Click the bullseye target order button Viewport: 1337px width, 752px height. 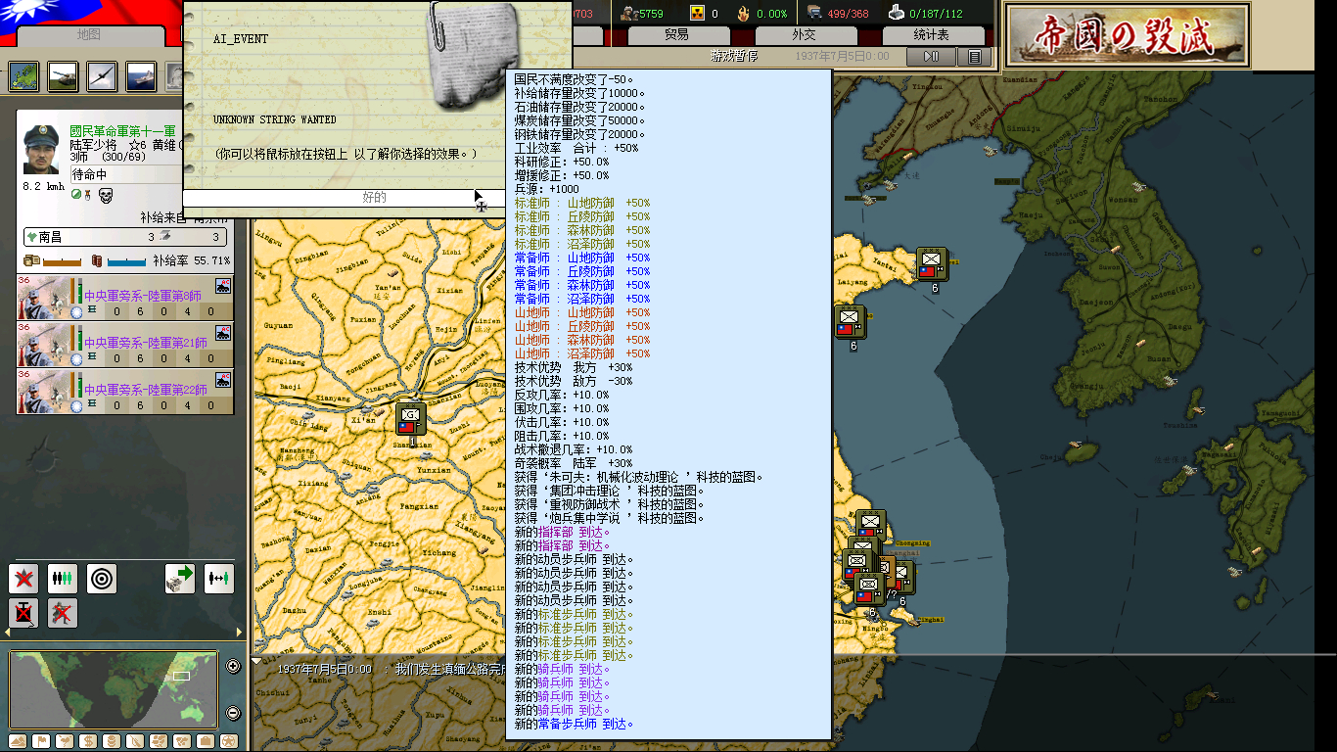pos(102,579)
